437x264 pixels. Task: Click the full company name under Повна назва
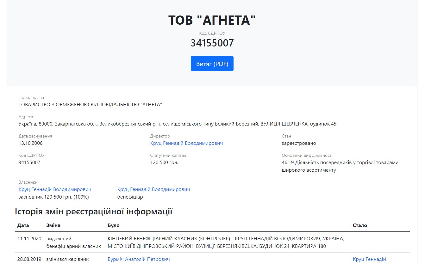click(90, 105)
